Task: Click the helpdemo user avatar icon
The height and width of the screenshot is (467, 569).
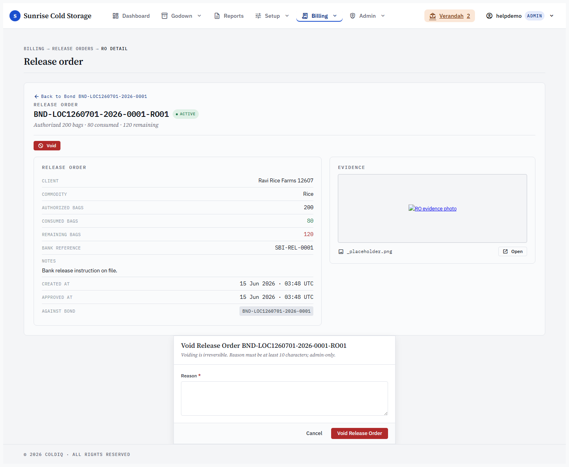Action: pyautogui.click(x=489, y=16)
